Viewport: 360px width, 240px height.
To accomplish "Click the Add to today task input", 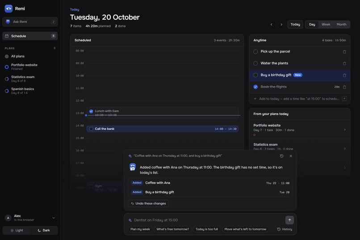I will pos(299,99).
